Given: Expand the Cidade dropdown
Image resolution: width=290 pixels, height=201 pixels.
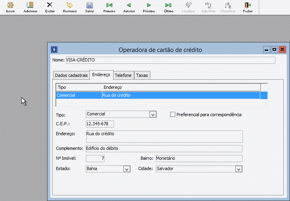Looking at the screenshot, I should (238, 169).
